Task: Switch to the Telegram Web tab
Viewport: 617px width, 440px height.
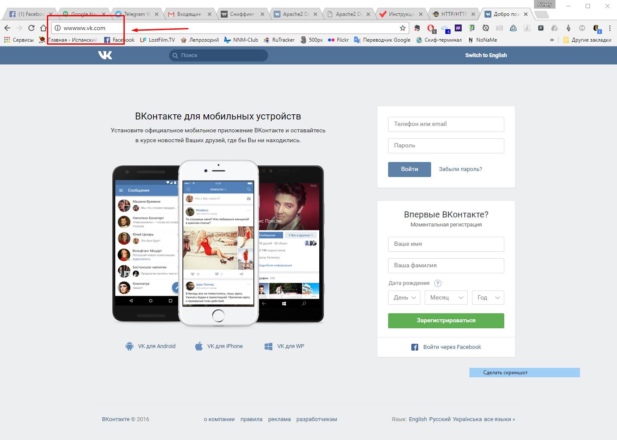Action: point(136,14)
